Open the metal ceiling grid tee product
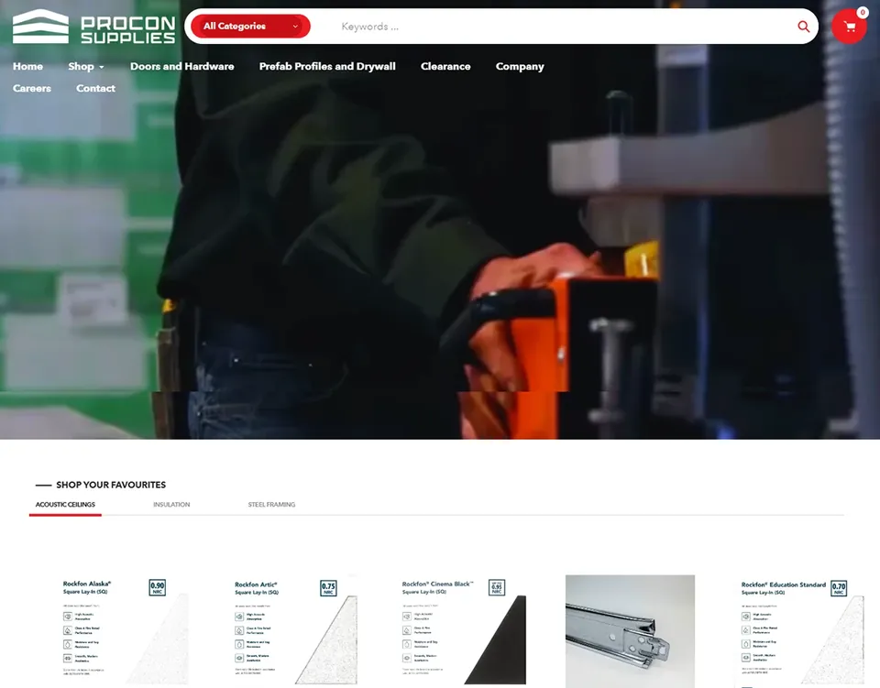880x688 pixels. tap(631, 631)
